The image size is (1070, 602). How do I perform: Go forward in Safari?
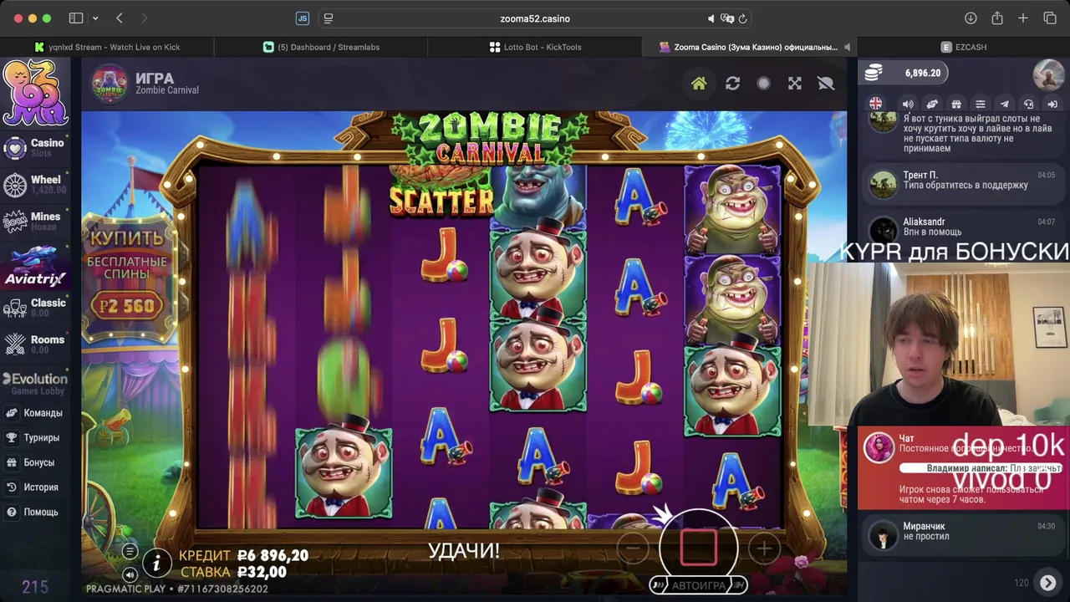144,18
